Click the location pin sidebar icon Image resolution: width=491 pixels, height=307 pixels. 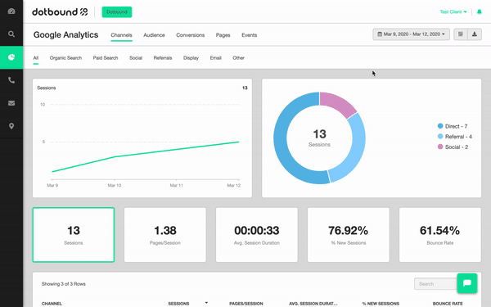tap(11, 126)
